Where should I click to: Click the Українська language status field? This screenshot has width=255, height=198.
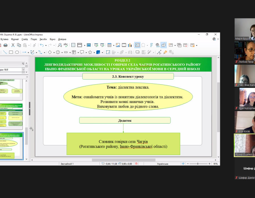point(162,164)
